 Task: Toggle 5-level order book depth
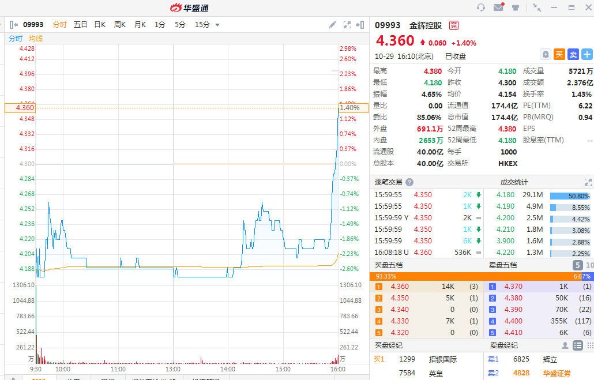(577, 265)
